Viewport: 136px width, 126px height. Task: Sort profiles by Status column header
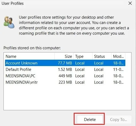point(102,56)
